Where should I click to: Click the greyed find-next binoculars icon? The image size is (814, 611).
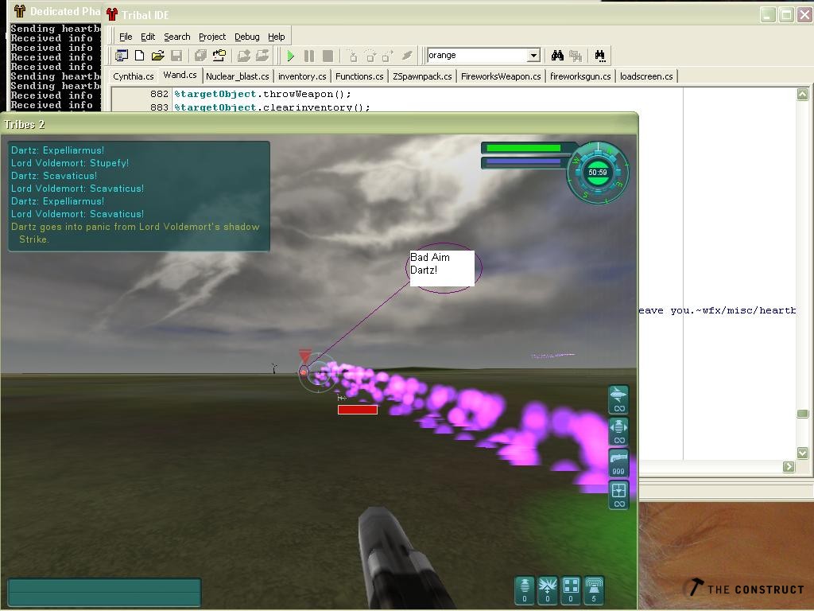coord(576,56)
